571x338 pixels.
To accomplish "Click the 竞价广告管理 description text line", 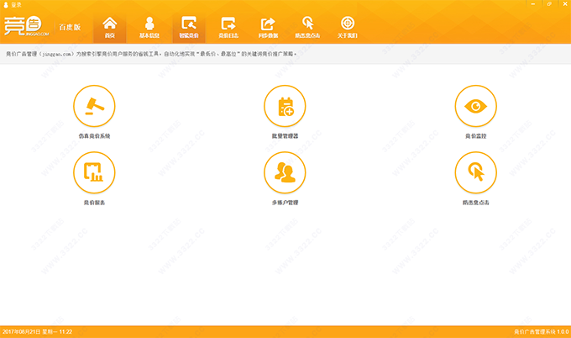I will pos(151,54).
